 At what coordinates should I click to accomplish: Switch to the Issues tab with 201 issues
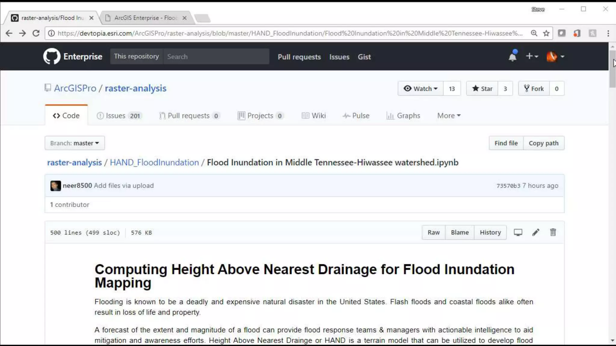coord(119,116)
